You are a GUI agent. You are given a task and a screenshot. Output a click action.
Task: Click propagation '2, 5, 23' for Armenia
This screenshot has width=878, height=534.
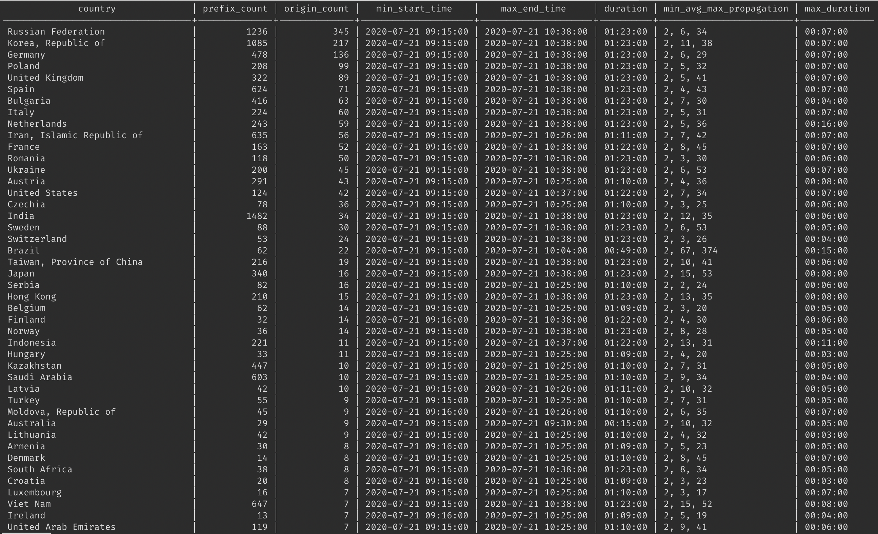[685, 446]
